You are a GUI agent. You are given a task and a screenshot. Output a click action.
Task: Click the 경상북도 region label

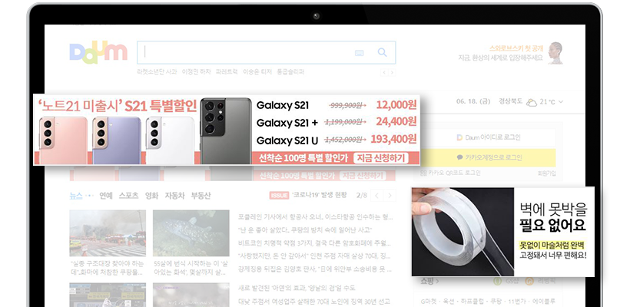point(510,101)
